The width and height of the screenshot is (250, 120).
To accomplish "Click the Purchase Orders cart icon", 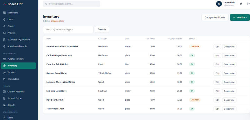I will click(x=4, y=59).
